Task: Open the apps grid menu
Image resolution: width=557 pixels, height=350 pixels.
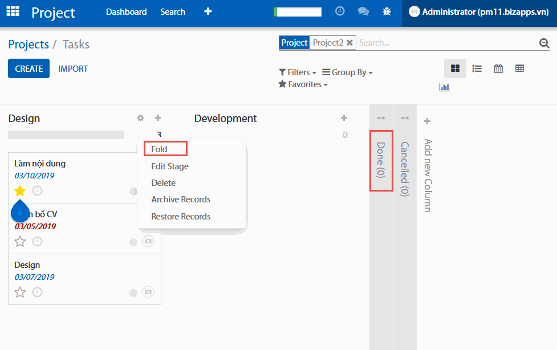Action: (x=13, y=11)
